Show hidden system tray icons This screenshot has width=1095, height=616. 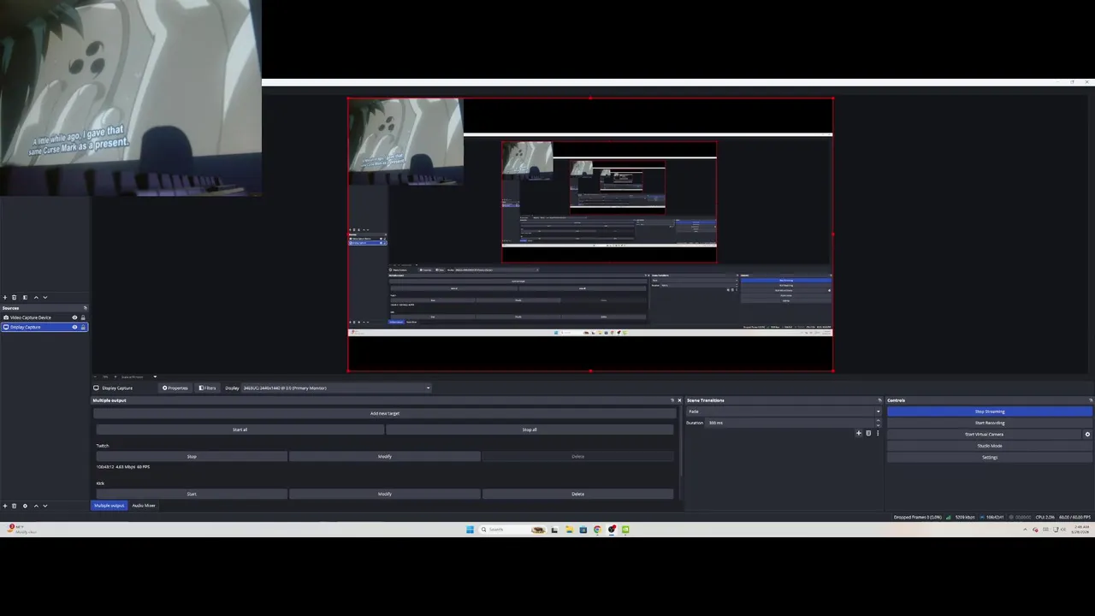[x=1025, y=530]
